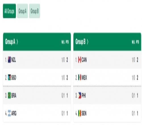This screenshot has height=125, width=142.
Task: Click the Brazil flag icon
Action: [x=9, y=95]
